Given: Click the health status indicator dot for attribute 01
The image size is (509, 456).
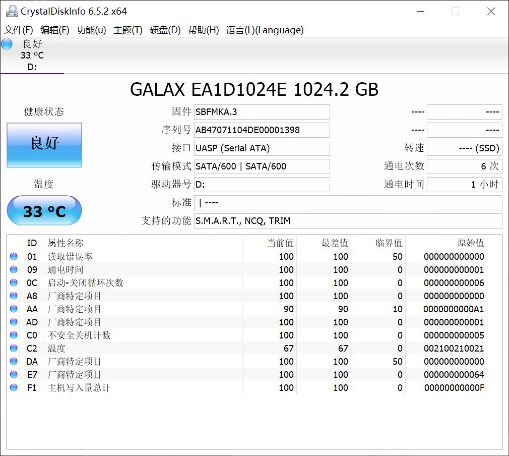Looking at the screenshot, I should tap(13, 256).
